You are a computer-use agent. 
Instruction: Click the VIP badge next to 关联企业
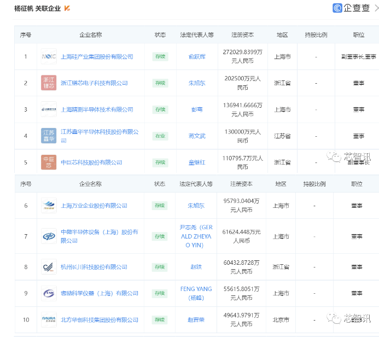67,9
